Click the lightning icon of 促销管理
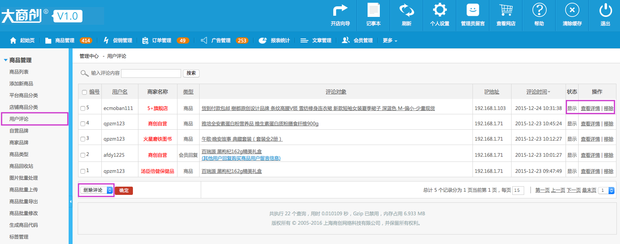This screenshot has height=244, width=620. (106, 40)
